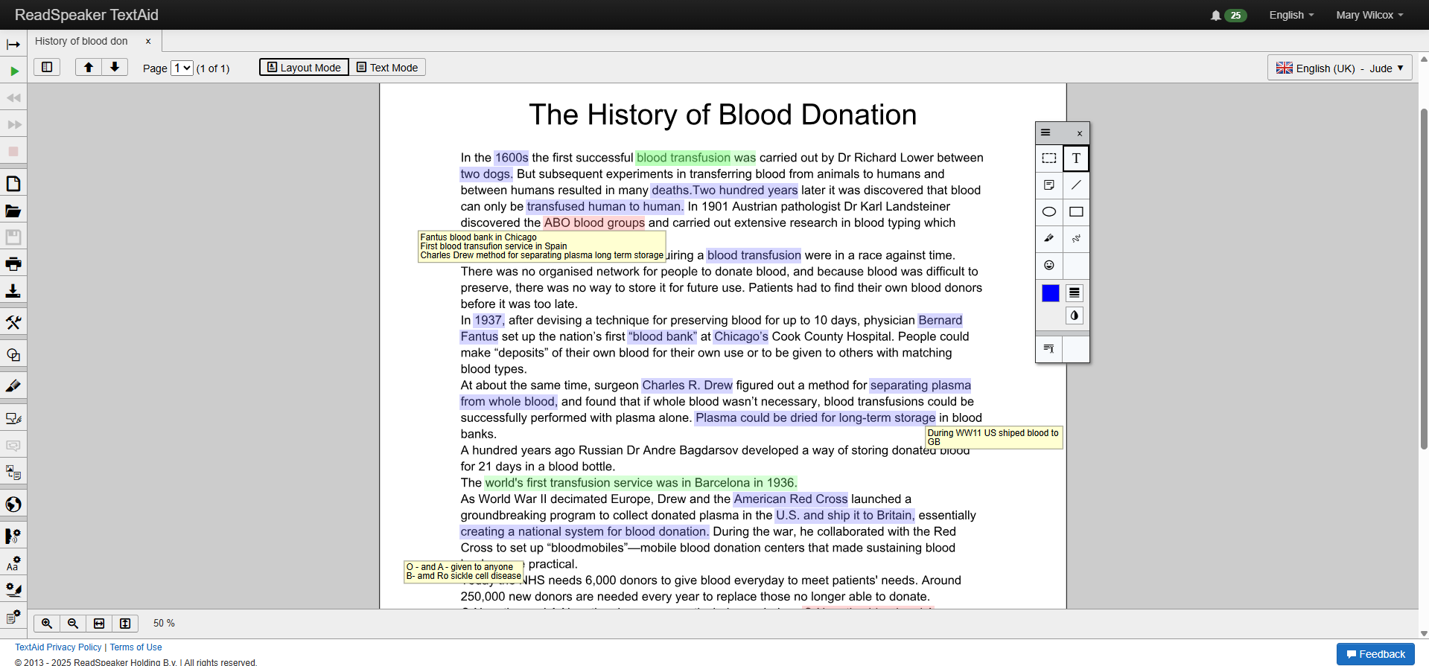This screenshot has width=1429, height=666.
Task: Click the zoom in magnifier icon
Action: tap(47, 624)
